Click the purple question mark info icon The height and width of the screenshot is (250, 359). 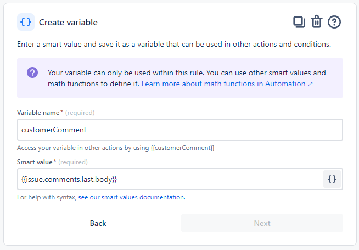(x=32, y=73)
